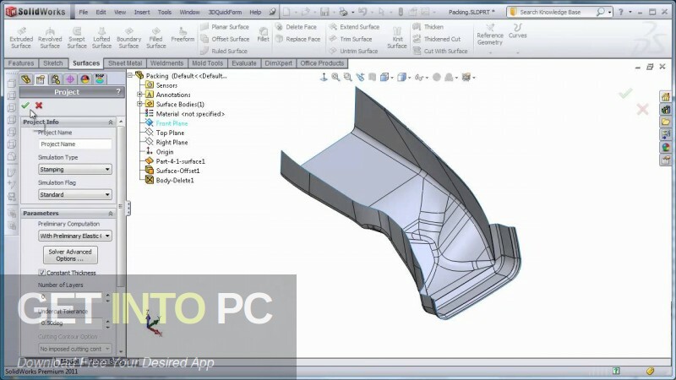Select Front Plane in the tree

(172, 123)
